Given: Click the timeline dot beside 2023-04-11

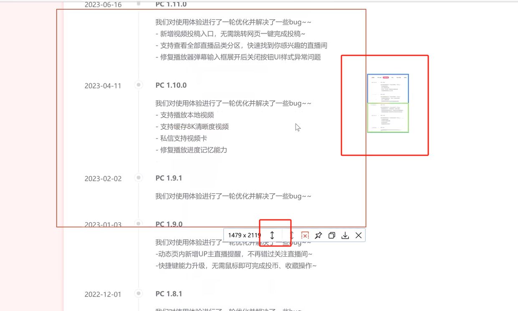Looking at the screenshot, I should point(138,85).
